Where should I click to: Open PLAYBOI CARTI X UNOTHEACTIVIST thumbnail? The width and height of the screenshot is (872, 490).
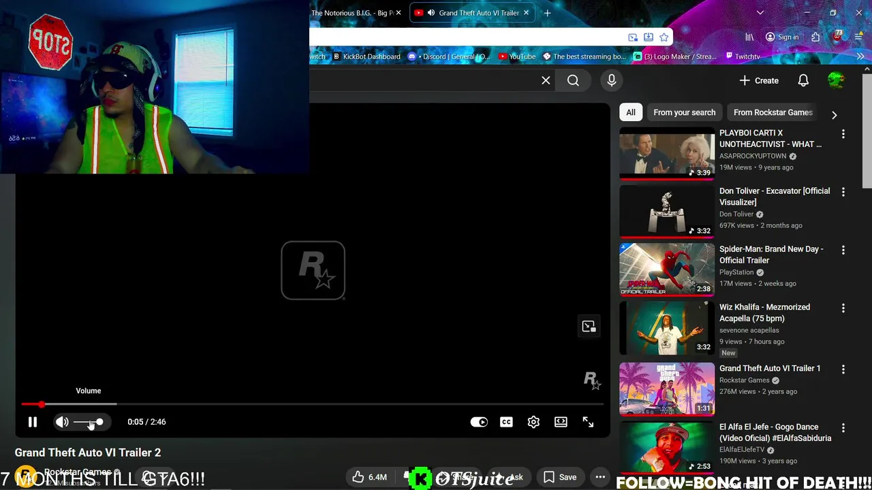(667, 153)
